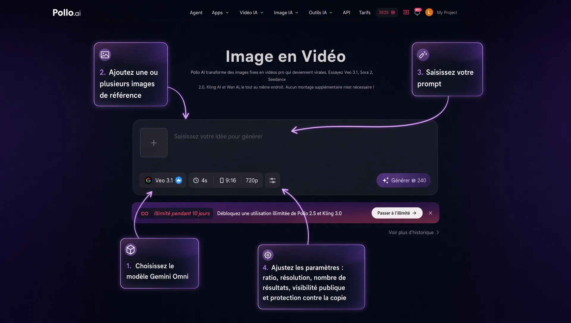Change the 9:16 aspect ratio
This screenshot has height=323, width=571.
pos(228,180)
